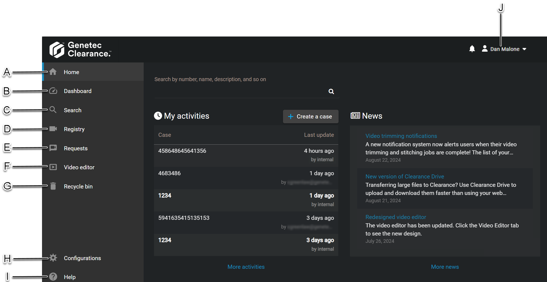
Task: Click the 'August 22, 2024' news date
Action: [x=383, y=160]
